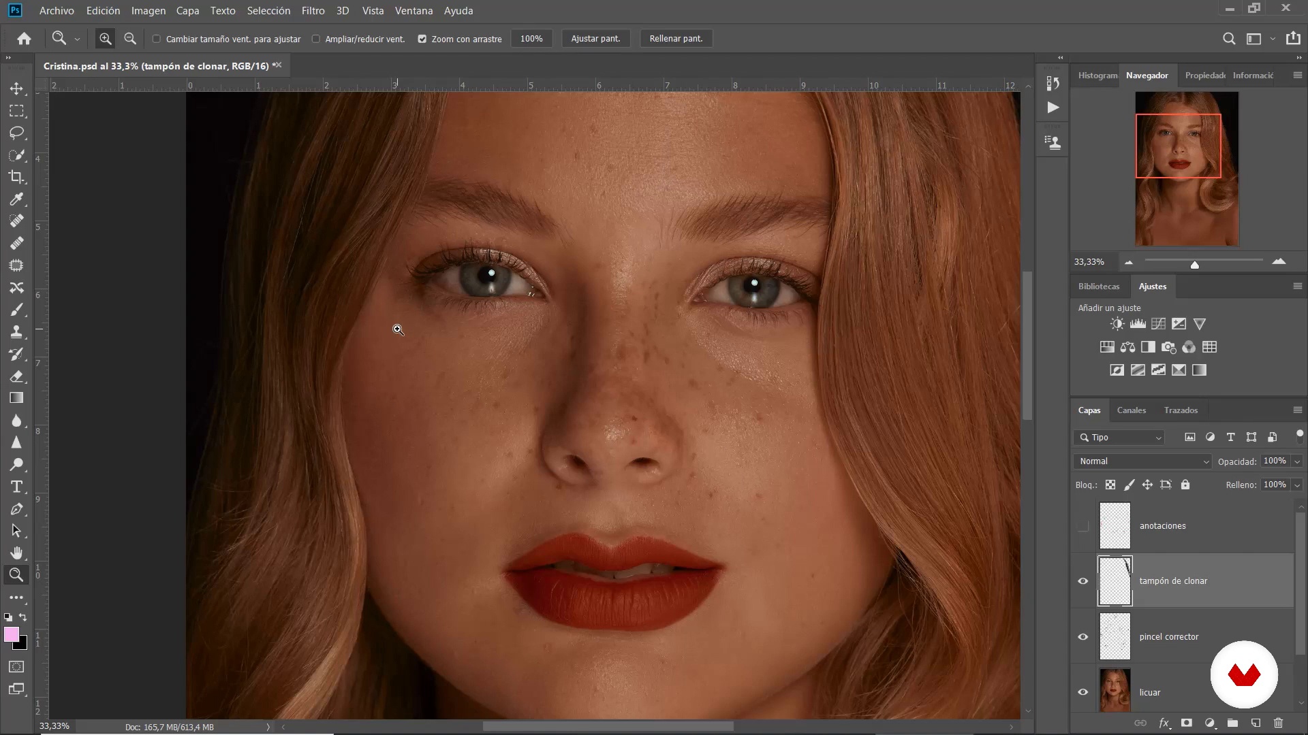Viewport: 1308px width, 735px height.
Task: Add a Curves adjustment
Action: coord(1158,324)
